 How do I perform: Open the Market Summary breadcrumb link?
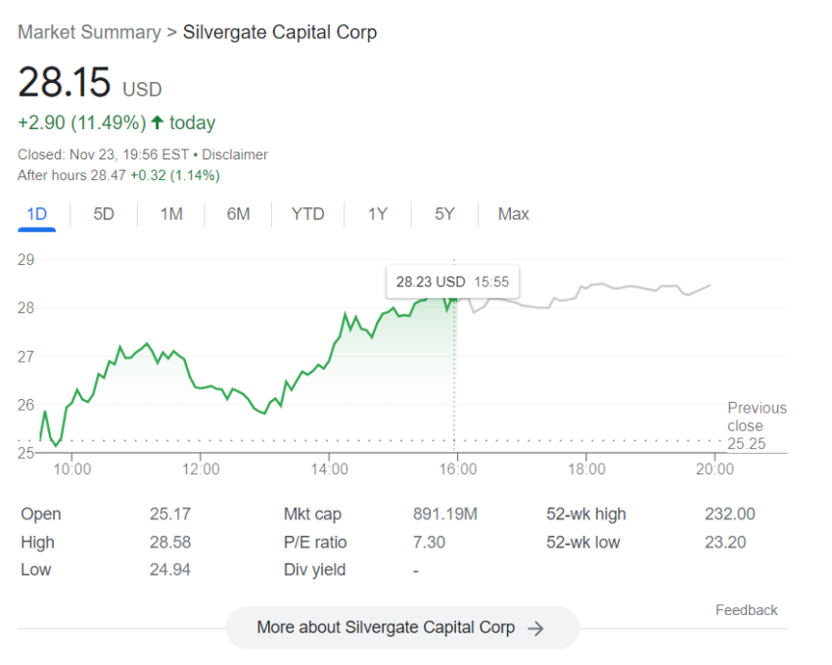89,32
